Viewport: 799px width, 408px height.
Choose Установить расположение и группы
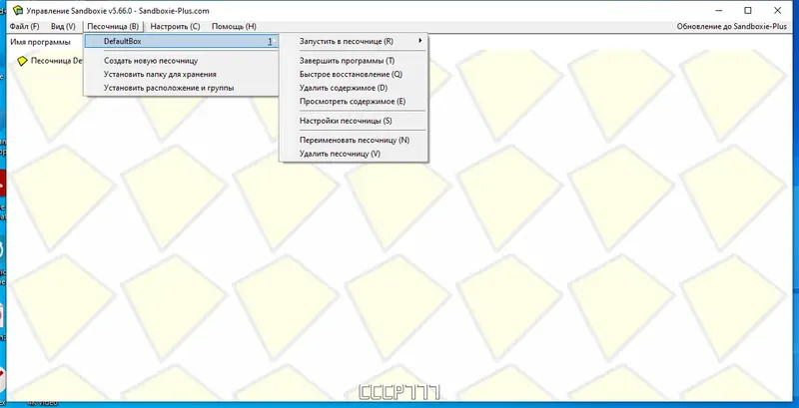coord(182,88)
